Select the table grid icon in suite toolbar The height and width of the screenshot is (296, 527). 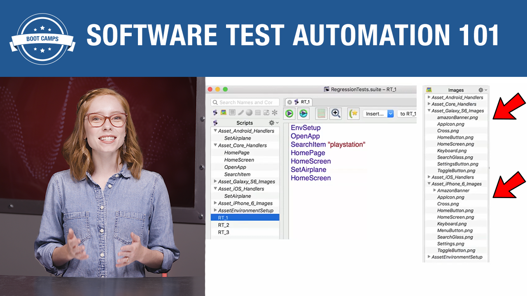point(232,112)
